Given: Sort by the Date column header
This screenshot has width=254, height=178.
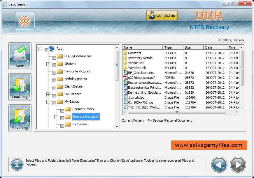Looking at the screenshot, I should [x=215, y=47].
